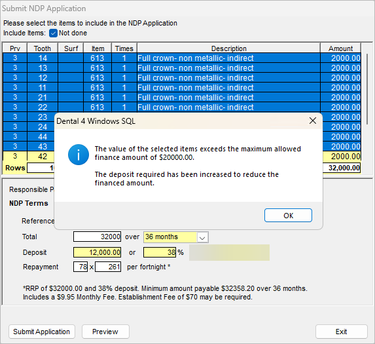Select the tooth 21 row
Screen dimensions: 375x344
182,98
